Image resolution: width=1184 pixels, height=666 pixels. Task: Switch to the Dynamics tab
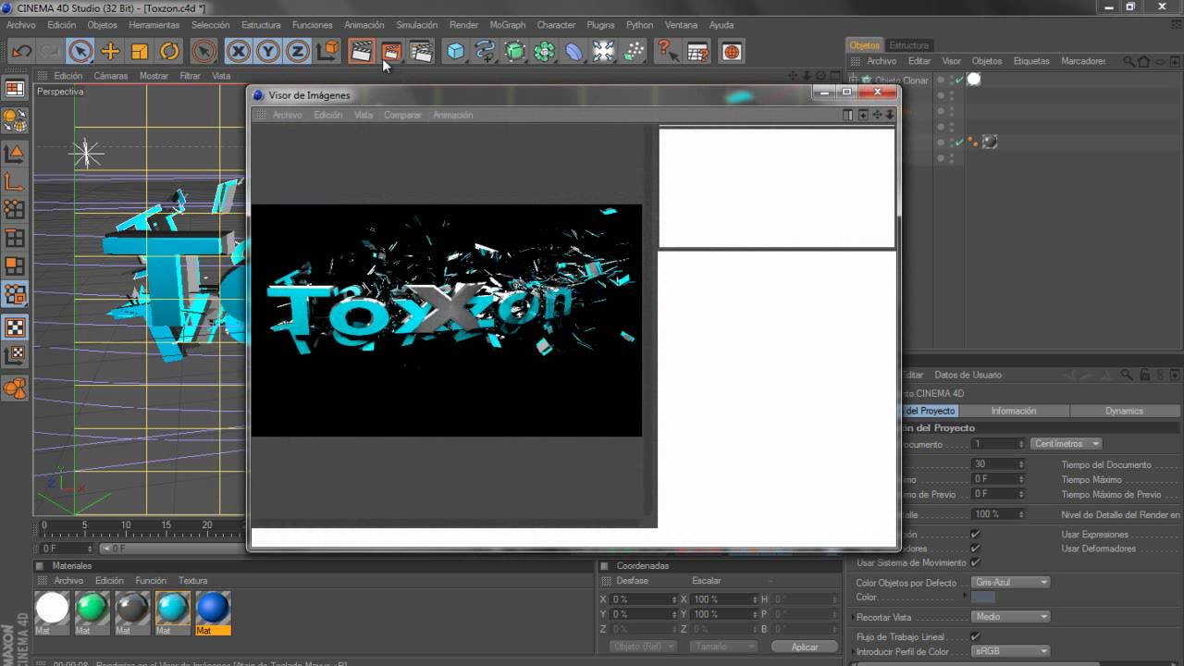click(x=1124, y=411)
